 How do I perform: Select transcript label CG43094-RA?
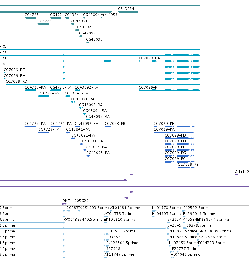coord(95,111)
